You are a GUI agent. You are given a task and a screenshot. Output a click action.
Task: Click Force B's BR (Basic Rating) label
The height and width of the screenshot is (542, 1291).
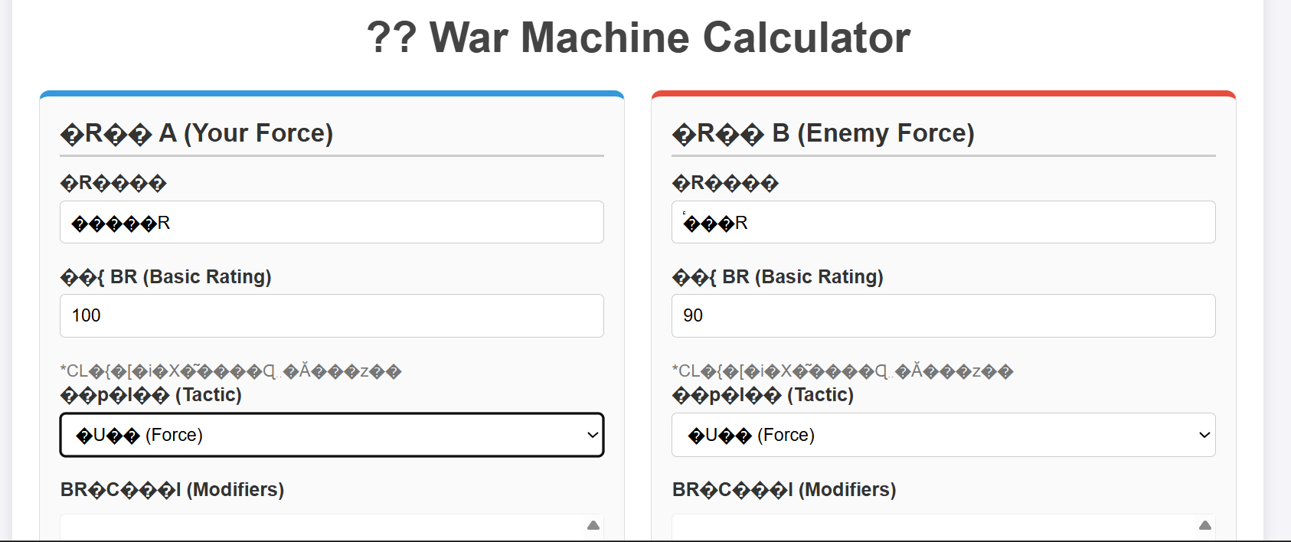pyautogui.click(x=778, y=277)
